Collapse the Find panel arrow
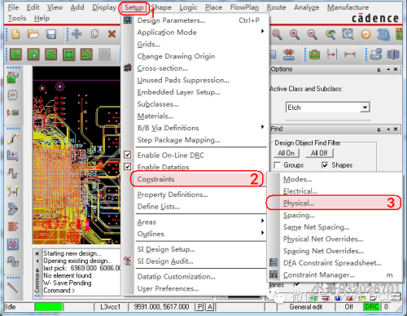Viewport: 407px width, 316px height. [x=388, y=129]
